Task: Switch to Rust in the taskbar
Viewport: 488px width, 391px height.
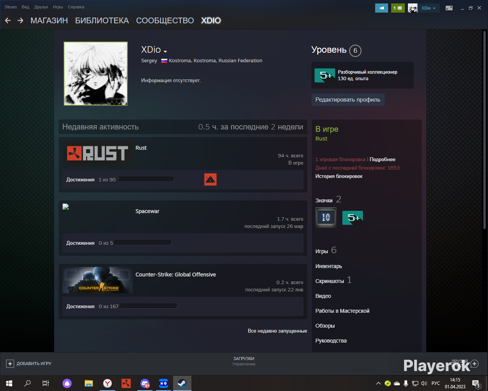Action: tap(126, 383)
